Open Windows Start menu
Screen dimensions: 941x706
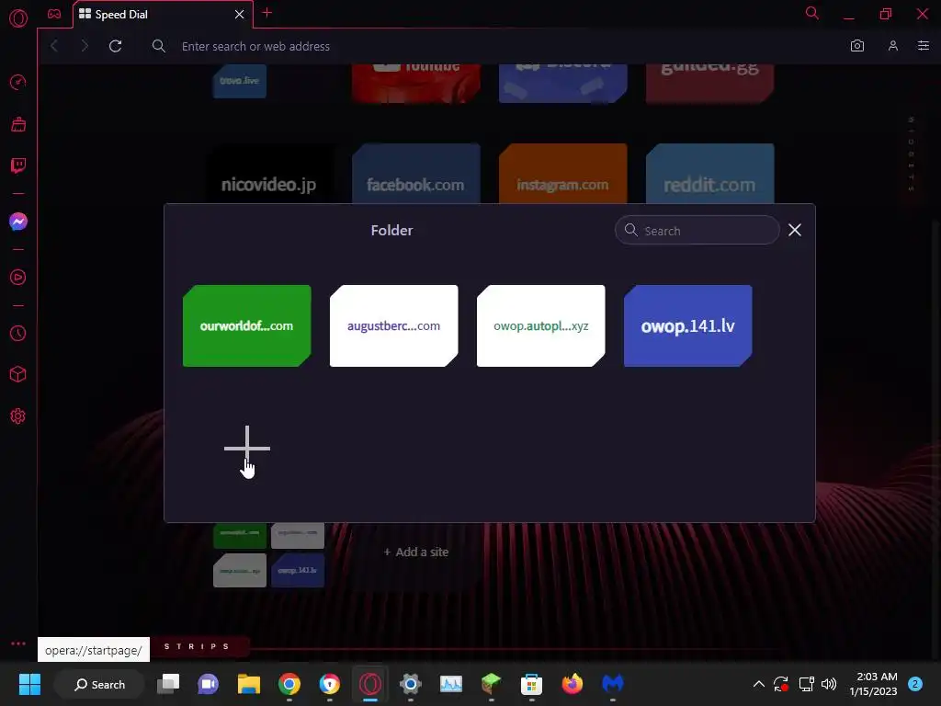point(29,684)
